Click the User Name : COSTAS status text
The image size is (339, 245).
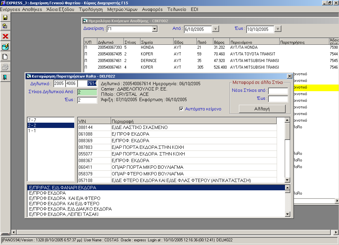coord(101,240)
